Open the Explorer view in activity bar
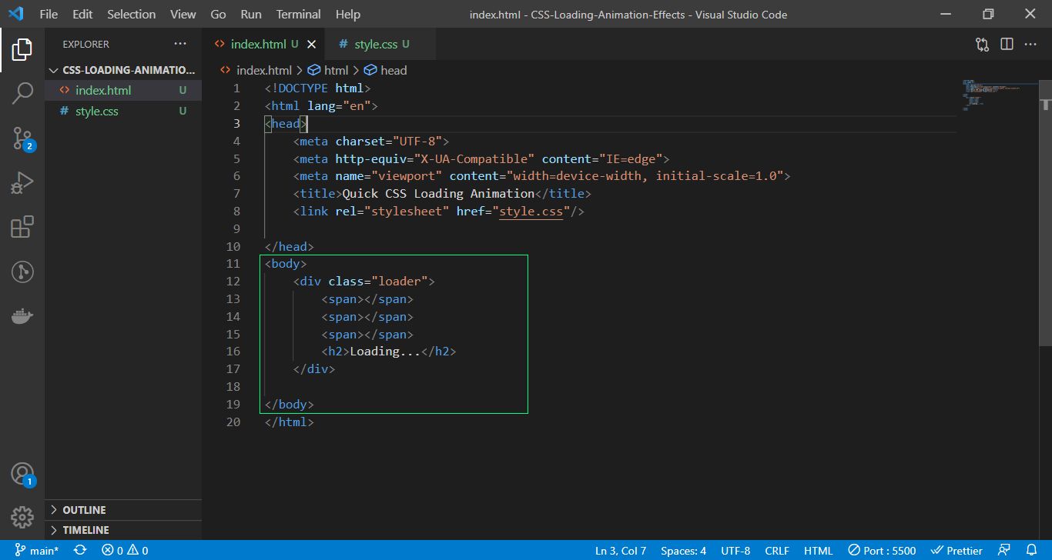Screen dimensions: 1052x560 [x=22, y=50]
